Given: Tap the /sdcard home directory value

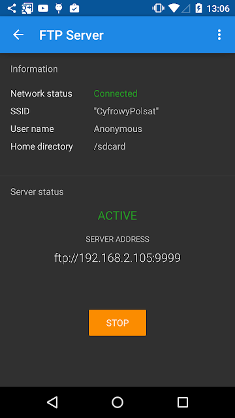Looking at the screenshot, I should (x=110, y=146).
